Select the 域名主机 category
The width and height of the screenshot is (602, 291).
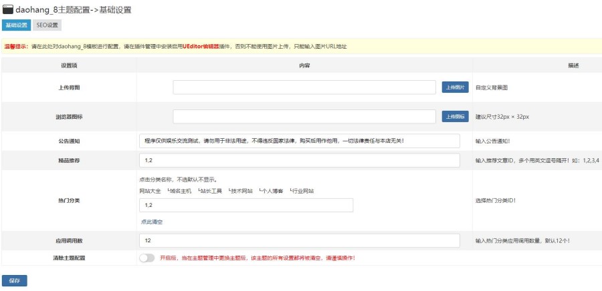(179, 191)
